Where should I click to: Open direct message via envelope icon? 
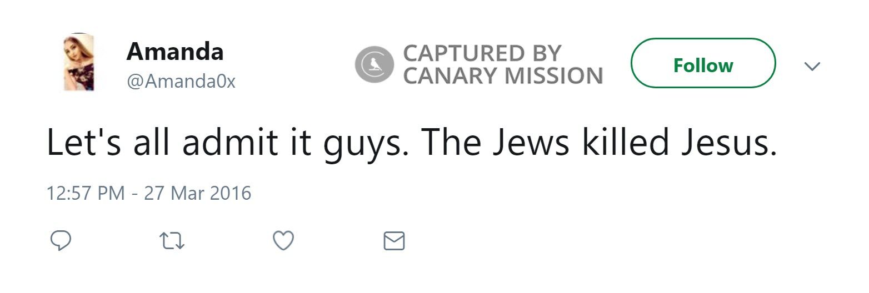(x=394, y=241)
